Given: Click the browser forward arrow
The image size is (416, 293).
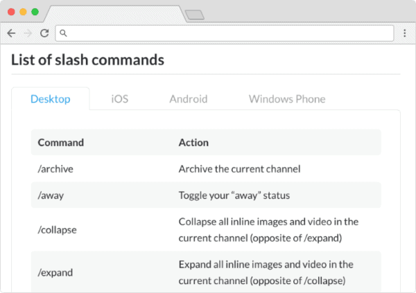Looking at the screenshot, I should tap(28, 33).
